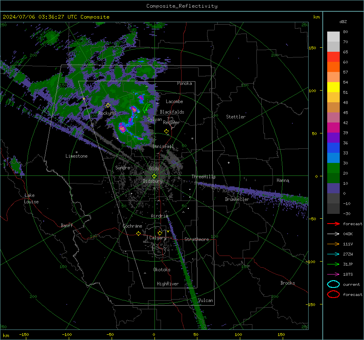Screen dimensions: 364x340
Task: Click the Calgary city label
Action: point(158,238)
